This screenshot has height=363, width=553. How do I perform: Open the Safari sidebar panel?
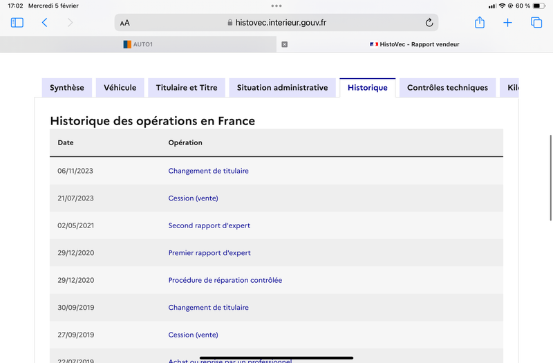17,23
